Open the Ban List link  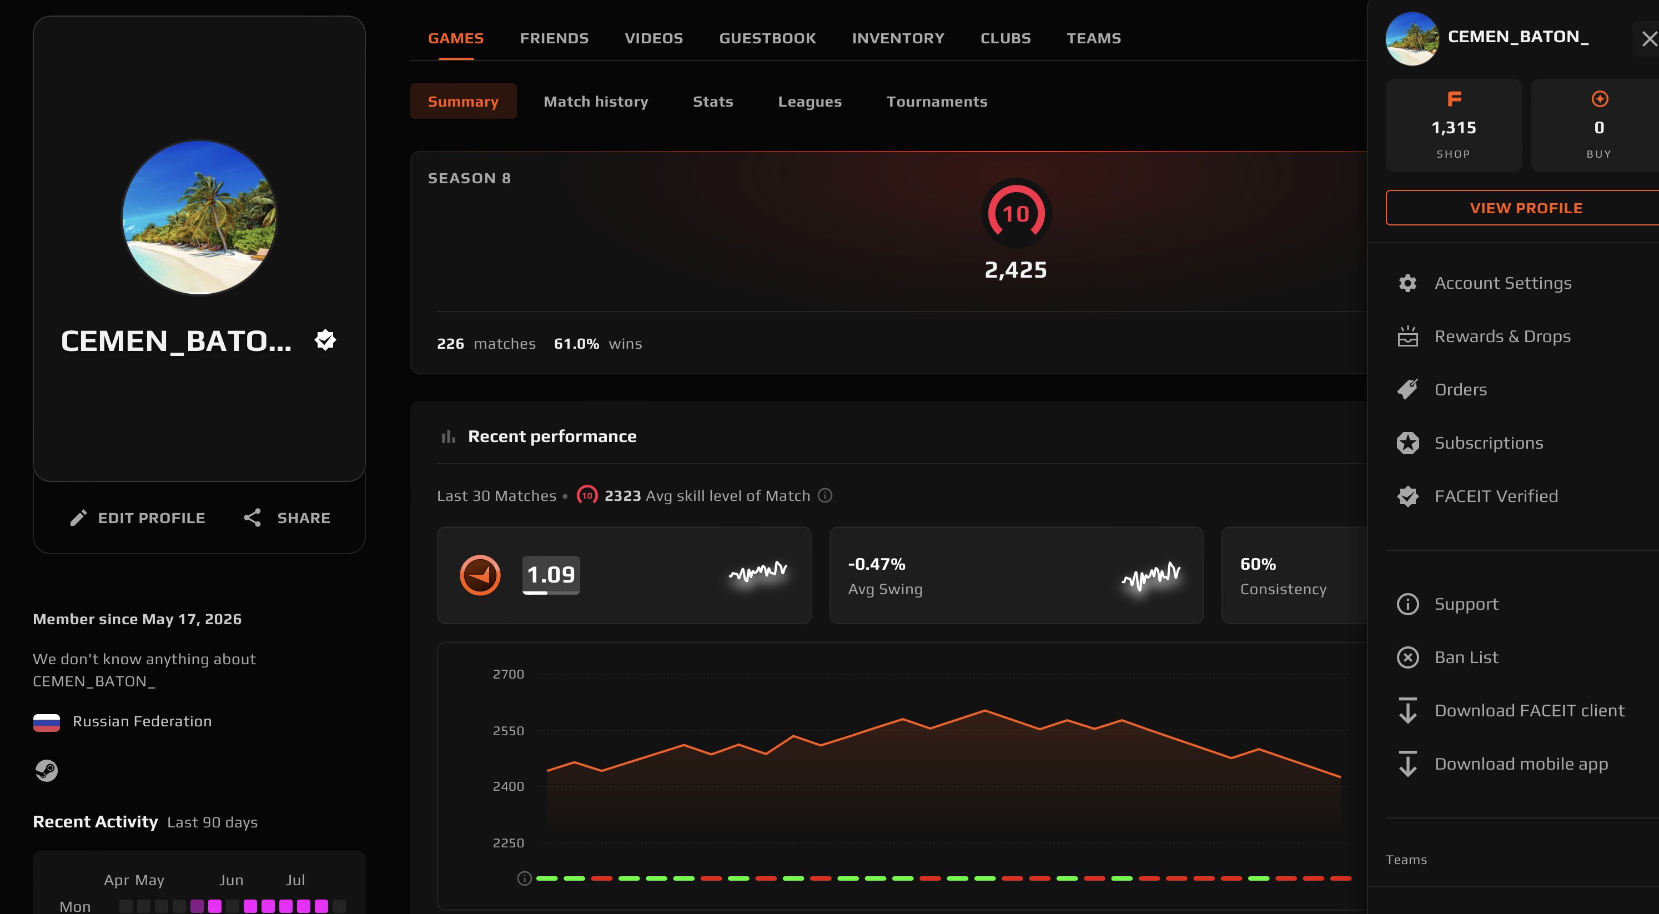(x=1466, y=657)
